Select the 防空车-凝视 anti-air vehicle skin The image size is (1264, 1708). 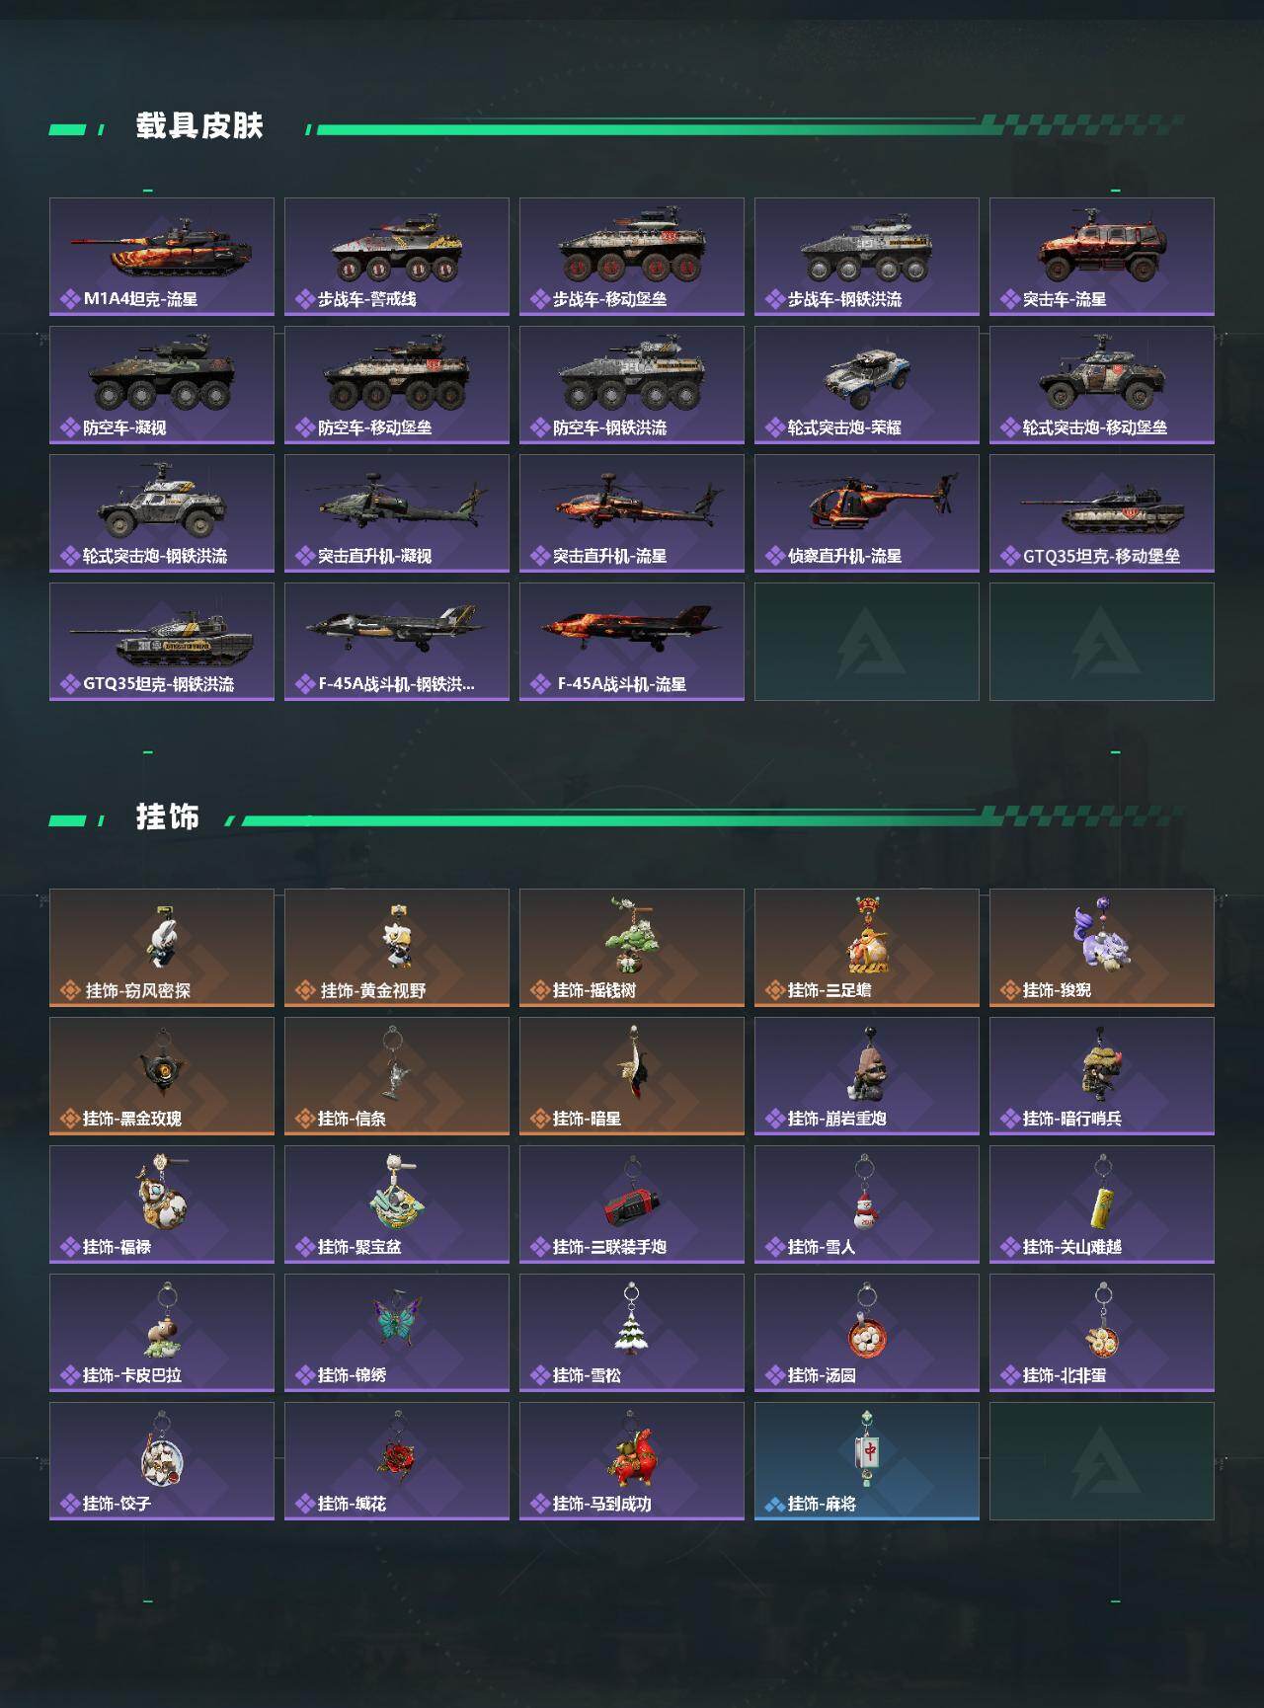[x=162, y=385]
